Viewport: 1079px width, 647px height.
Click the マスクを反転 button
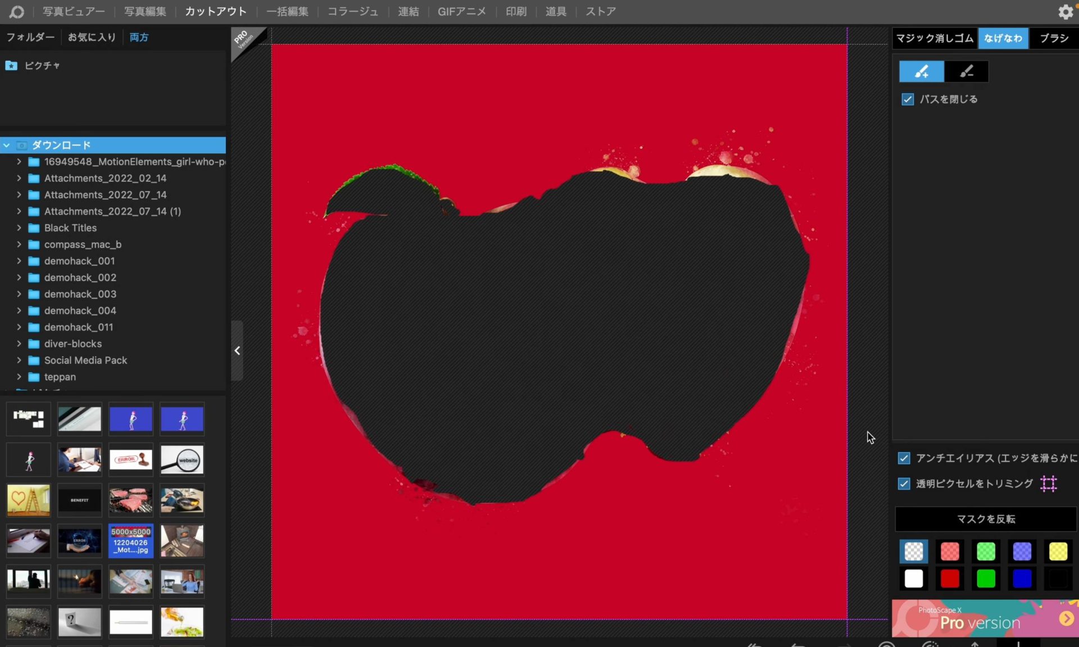point(986,519)
